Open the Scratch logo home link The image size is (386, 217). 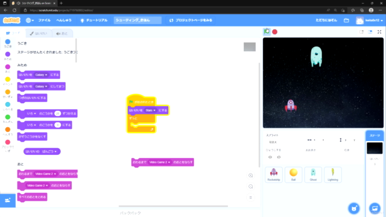pos(11,20)
